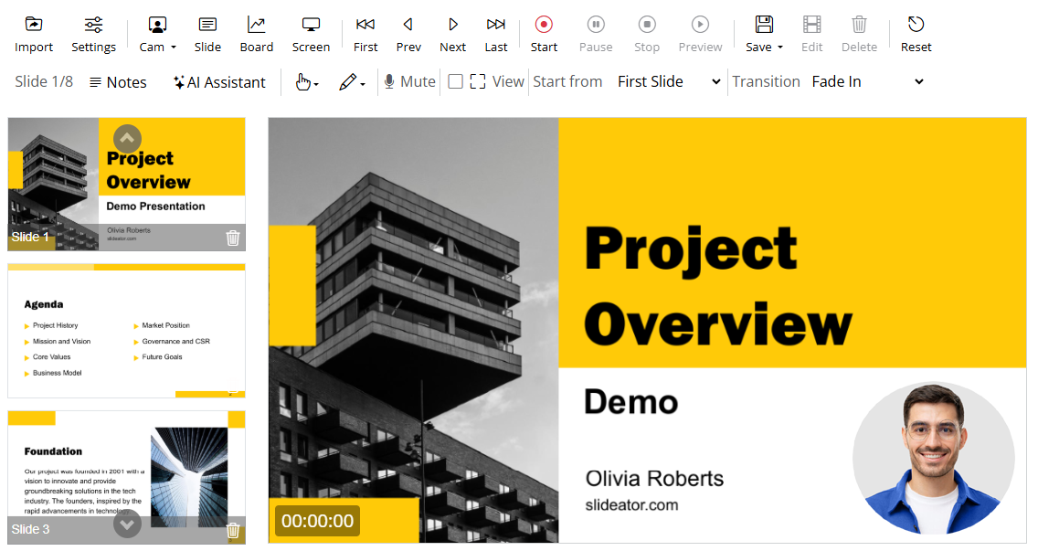
Task: Expand the Cam dropdown arrow
Action: click(174, 47)
